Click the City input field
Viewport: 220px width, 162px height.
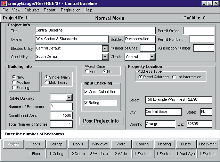pyautogui.click(x=163, y=112)
